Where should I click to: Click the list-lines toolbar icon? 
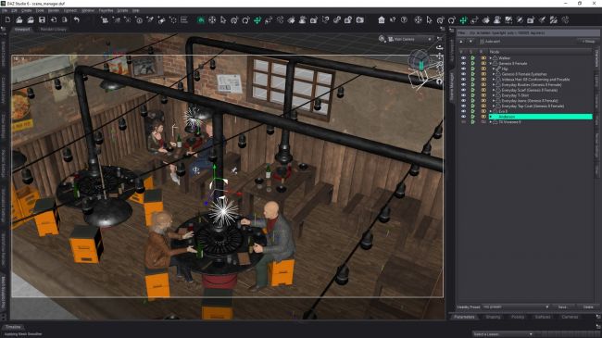pos(184,20)
